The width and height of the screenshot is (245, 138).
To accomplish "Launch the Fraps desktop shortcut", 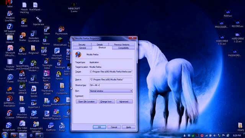I will (x=44, y=51).
